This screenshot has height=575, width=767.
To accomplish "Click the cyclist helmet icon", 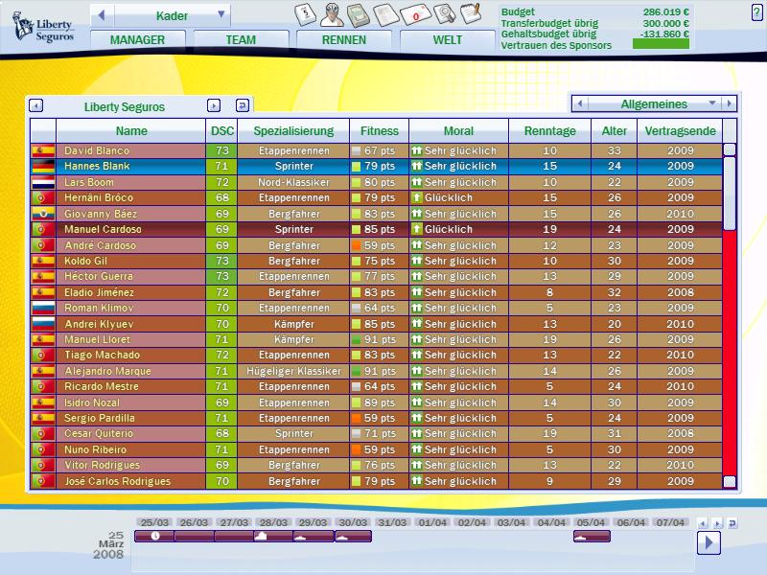I will coord(332,14).
